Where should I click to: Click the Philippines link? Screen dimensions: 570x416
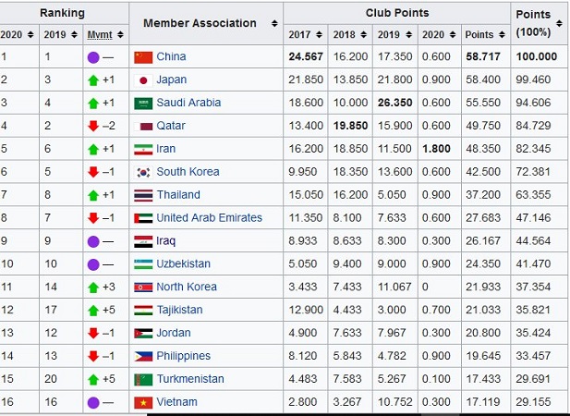(183, 356)
